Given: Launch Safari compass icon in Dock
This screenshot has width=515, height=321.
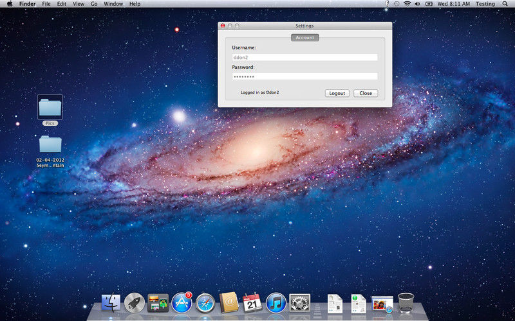Looking at the screenshot, I should tap(205, 302).
